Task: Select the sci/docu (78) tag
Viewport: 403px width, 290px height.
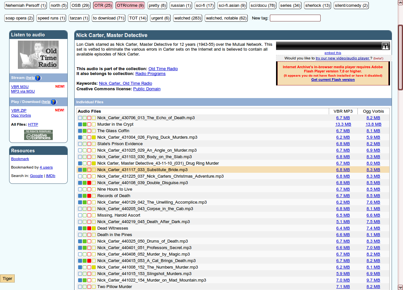Action: tap(263, 6)
